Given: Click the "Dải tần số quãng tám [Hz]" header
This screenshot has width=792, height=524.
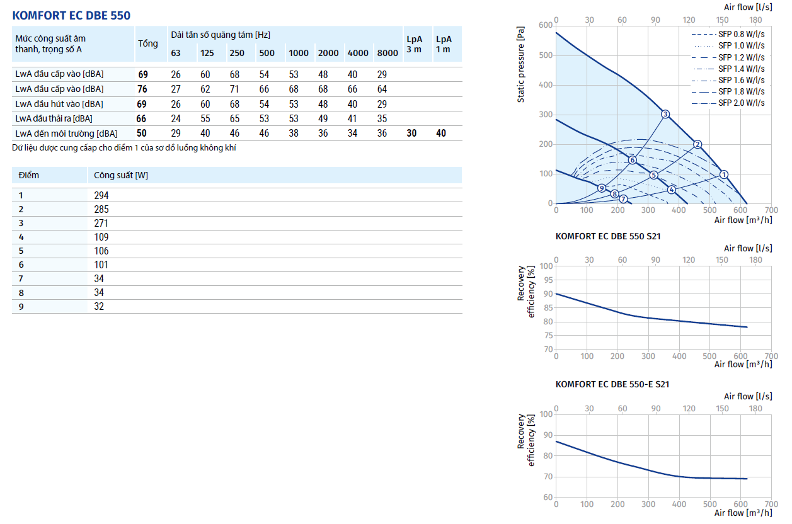Looking at the screenshot, I should [x=221, y=35].
